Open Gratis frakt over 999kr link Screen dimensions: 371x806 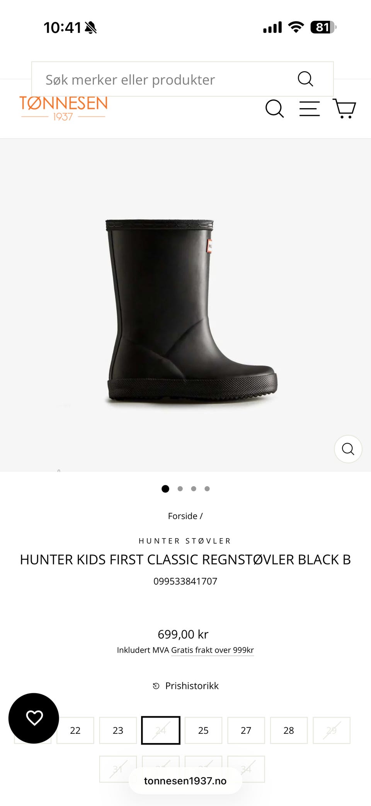(x=213, y=650)
